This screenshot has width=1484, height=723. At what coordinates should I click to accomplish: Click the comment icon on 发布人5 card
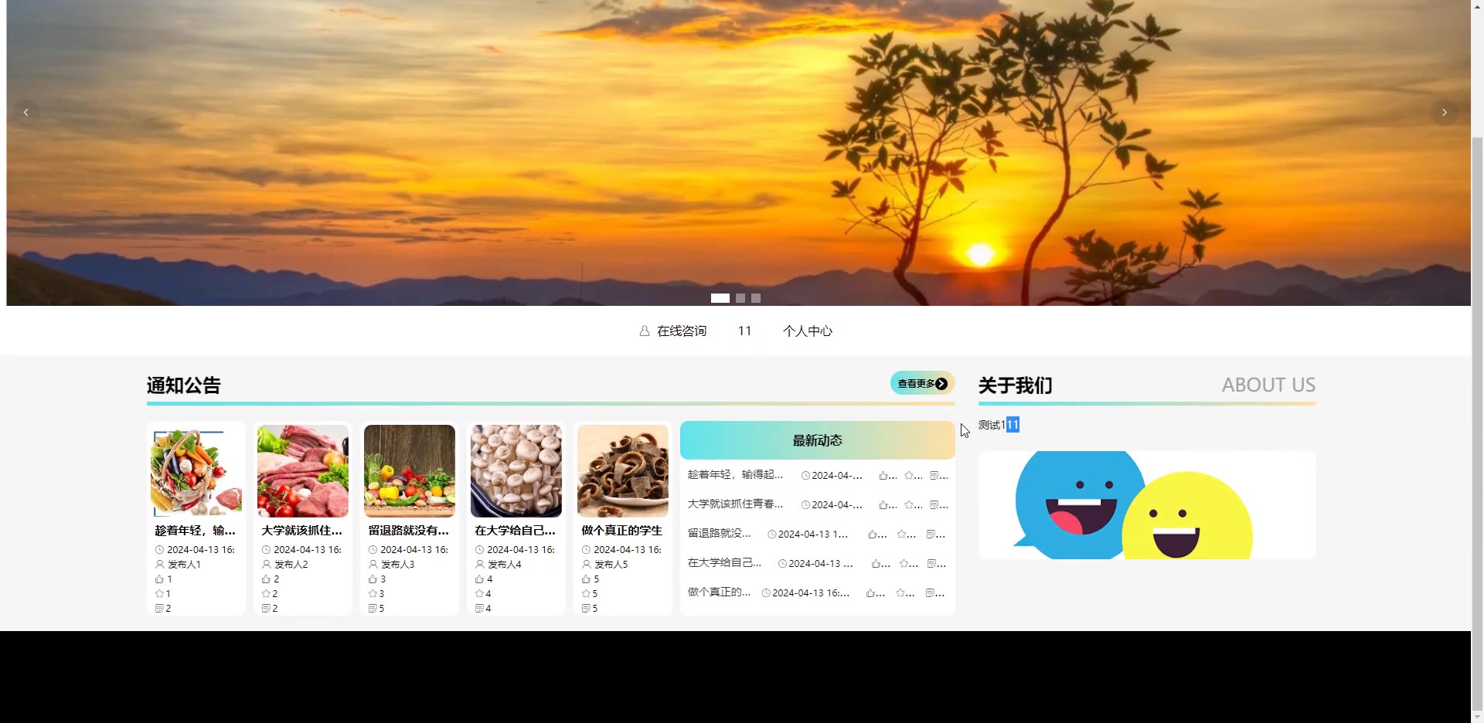pyautogui.click(x=586, y=609)
